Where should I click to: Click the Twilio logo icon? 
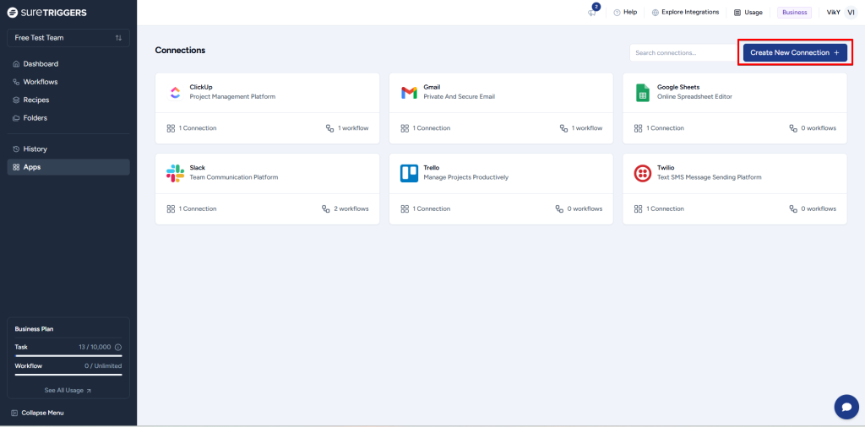642,173
